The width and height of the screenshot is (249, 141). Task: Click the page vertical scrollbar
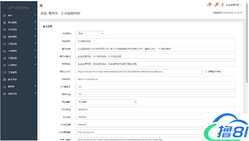coord(247,56)
